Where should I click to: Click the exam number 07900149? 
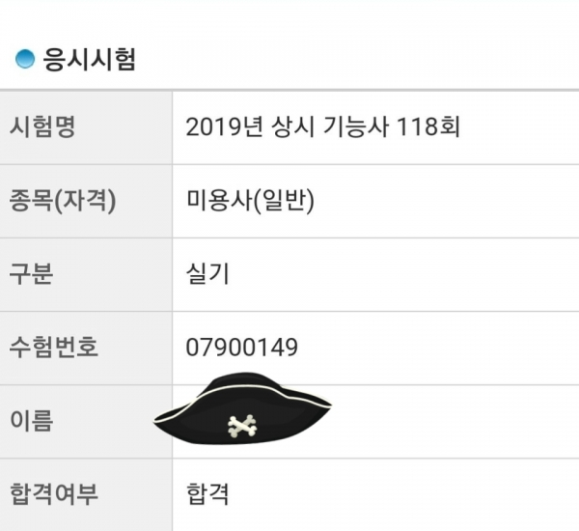[x=241, y=348]
